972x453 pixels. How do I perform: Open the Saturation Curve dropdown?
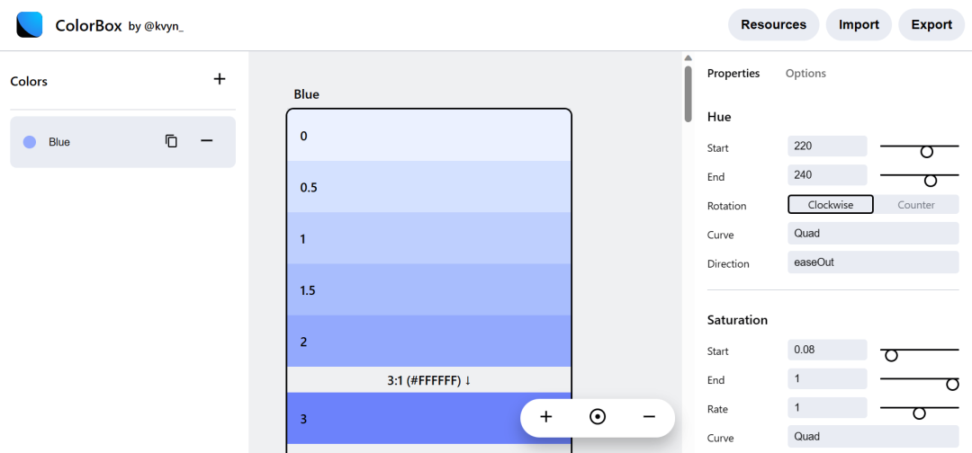click(873, 437)
